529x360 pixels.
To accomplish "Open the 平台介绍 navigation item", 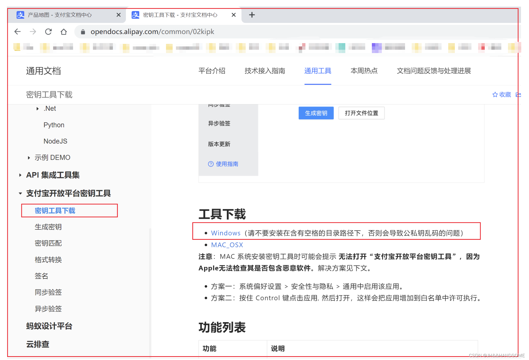I will 212,71.
